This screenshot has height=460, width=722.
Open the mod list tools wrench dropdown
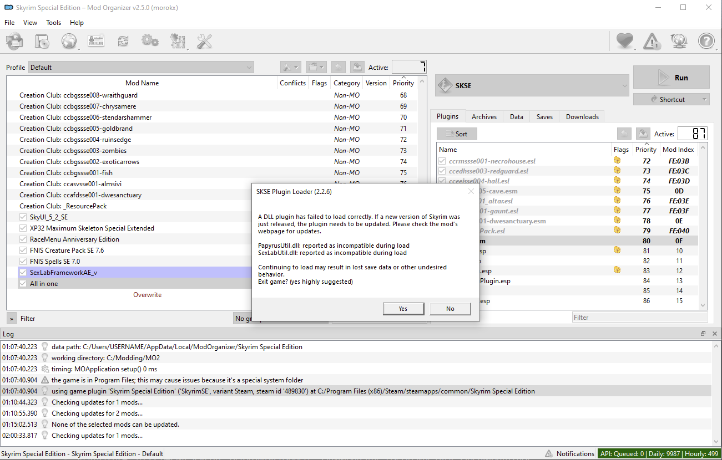pos(290,67)
